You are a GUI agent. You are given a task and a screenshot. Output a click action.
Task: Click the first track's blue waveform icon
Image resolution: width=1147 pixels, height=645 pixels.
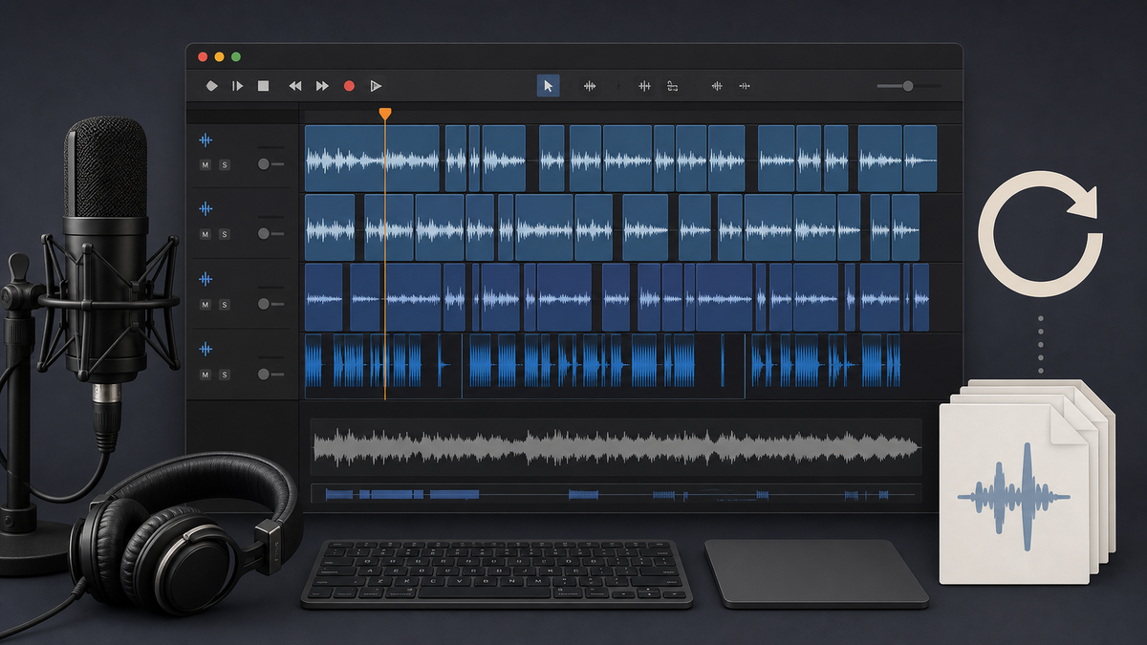[206, 140]
